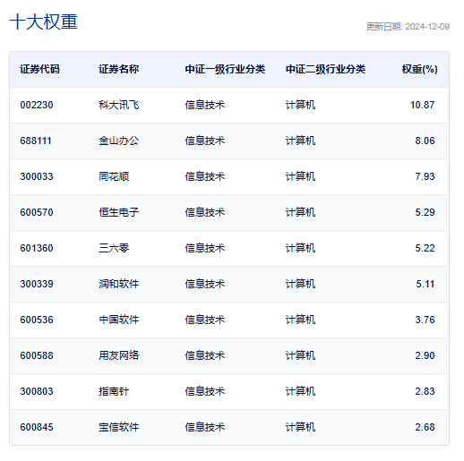This screenshot has width=464, height=461.
Task: Click the update date 2024-12-09
Action: click(427, 27)
